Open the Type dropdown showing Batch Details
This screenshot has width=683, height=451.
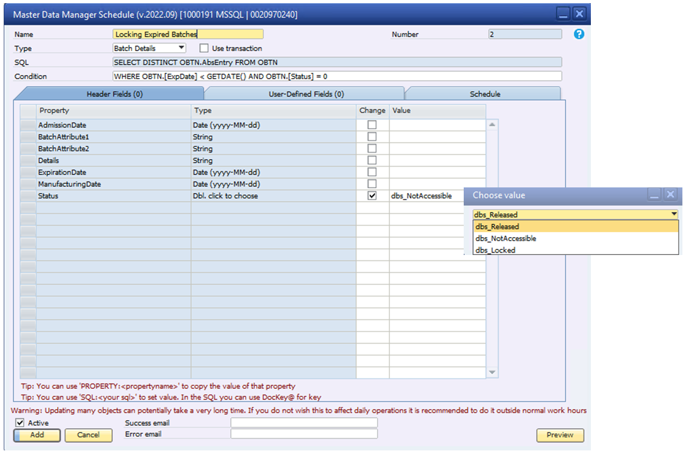[149, 48]
